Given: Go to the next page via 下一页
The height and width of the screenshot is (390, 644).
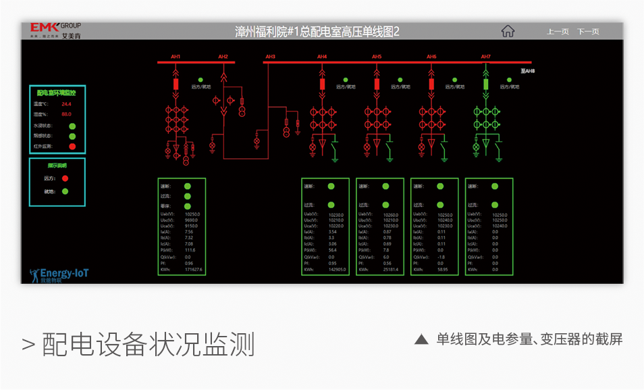Looking at the screenshot, I should click(x=588, y=32).
